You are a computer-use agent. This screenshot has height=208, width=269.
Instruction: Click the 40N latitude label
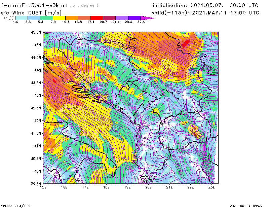[x=38, y=171]
